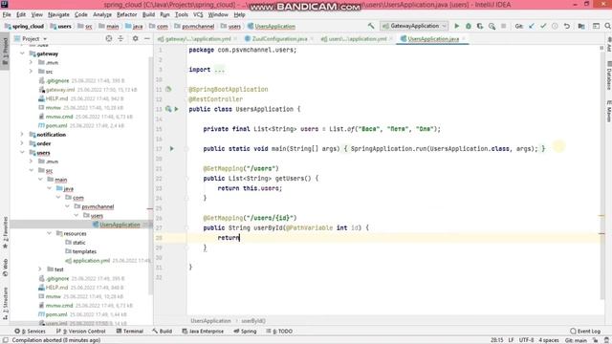Commit changes with Git checkmark icon
The width and height of the screenshot is (612, 344).
click(543, 26)
